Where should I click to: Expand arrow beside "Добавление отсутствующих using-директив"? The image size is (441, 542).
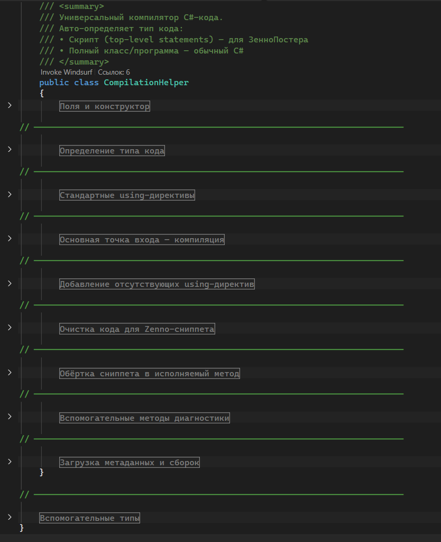(x=10, y=284)
